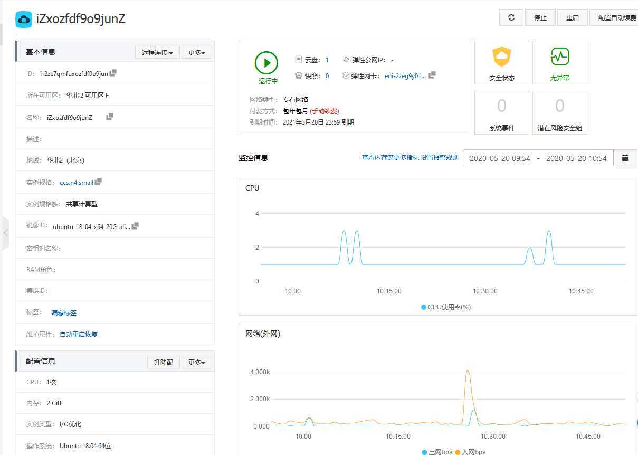The image size is (638, 455).
Task: Select the expiry time 2021年3月20日 23:59 到期
Action: (x=318, y=122)
